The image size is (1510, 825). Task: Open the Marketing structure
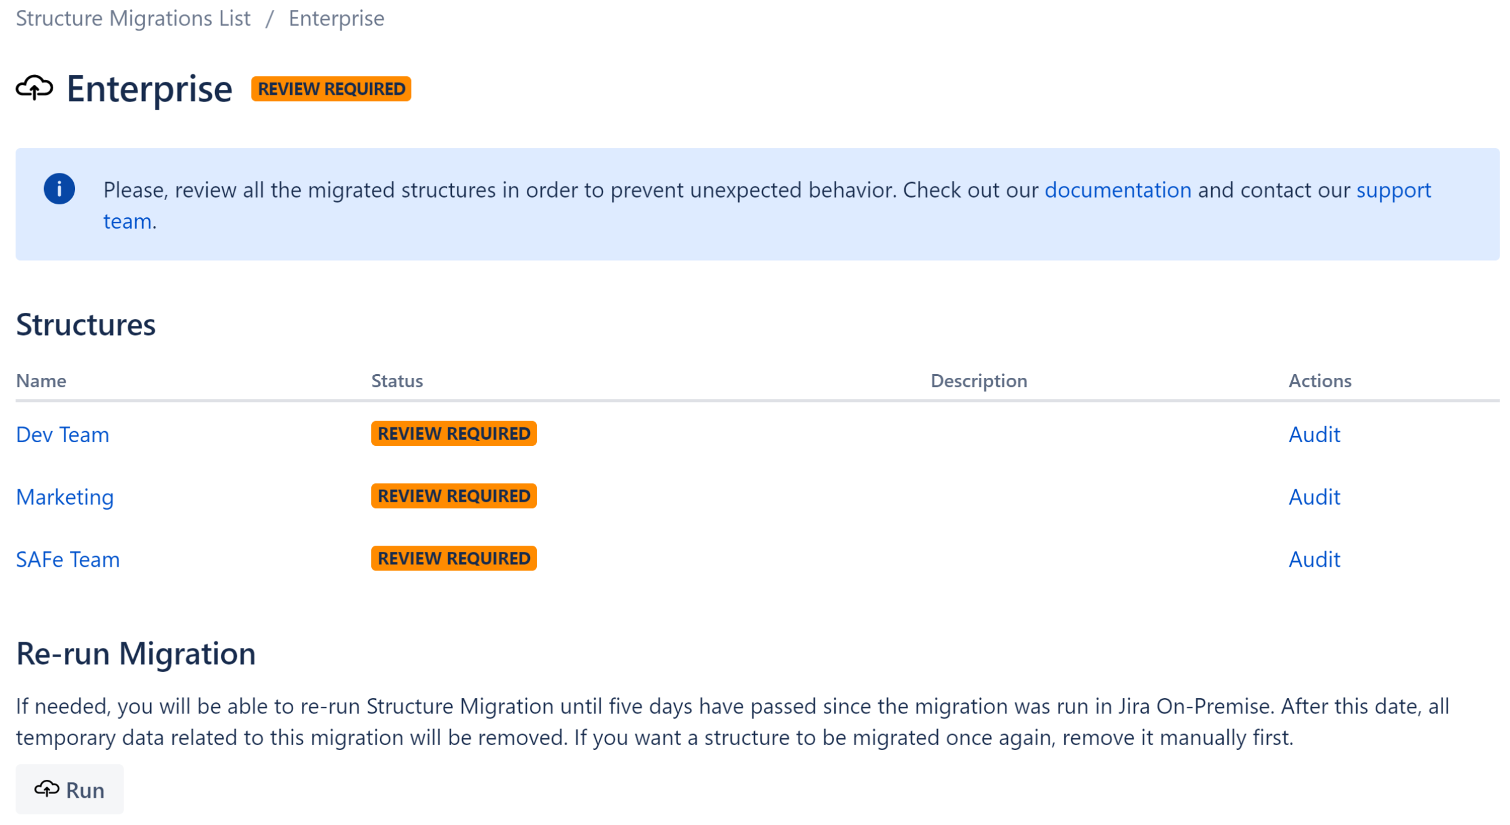click(x=65, y=497)
